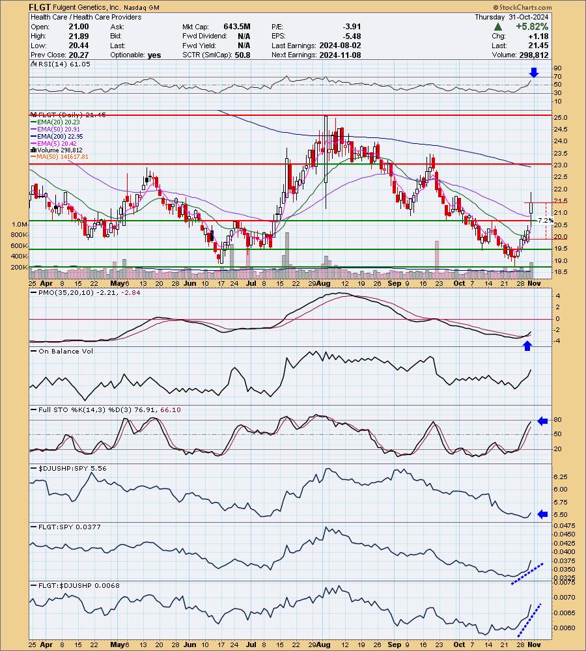Click the Chg value +1.18

538,36
